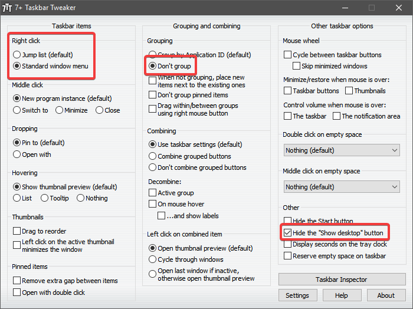Open Double click on empty space dropdown

pos(342,150)
